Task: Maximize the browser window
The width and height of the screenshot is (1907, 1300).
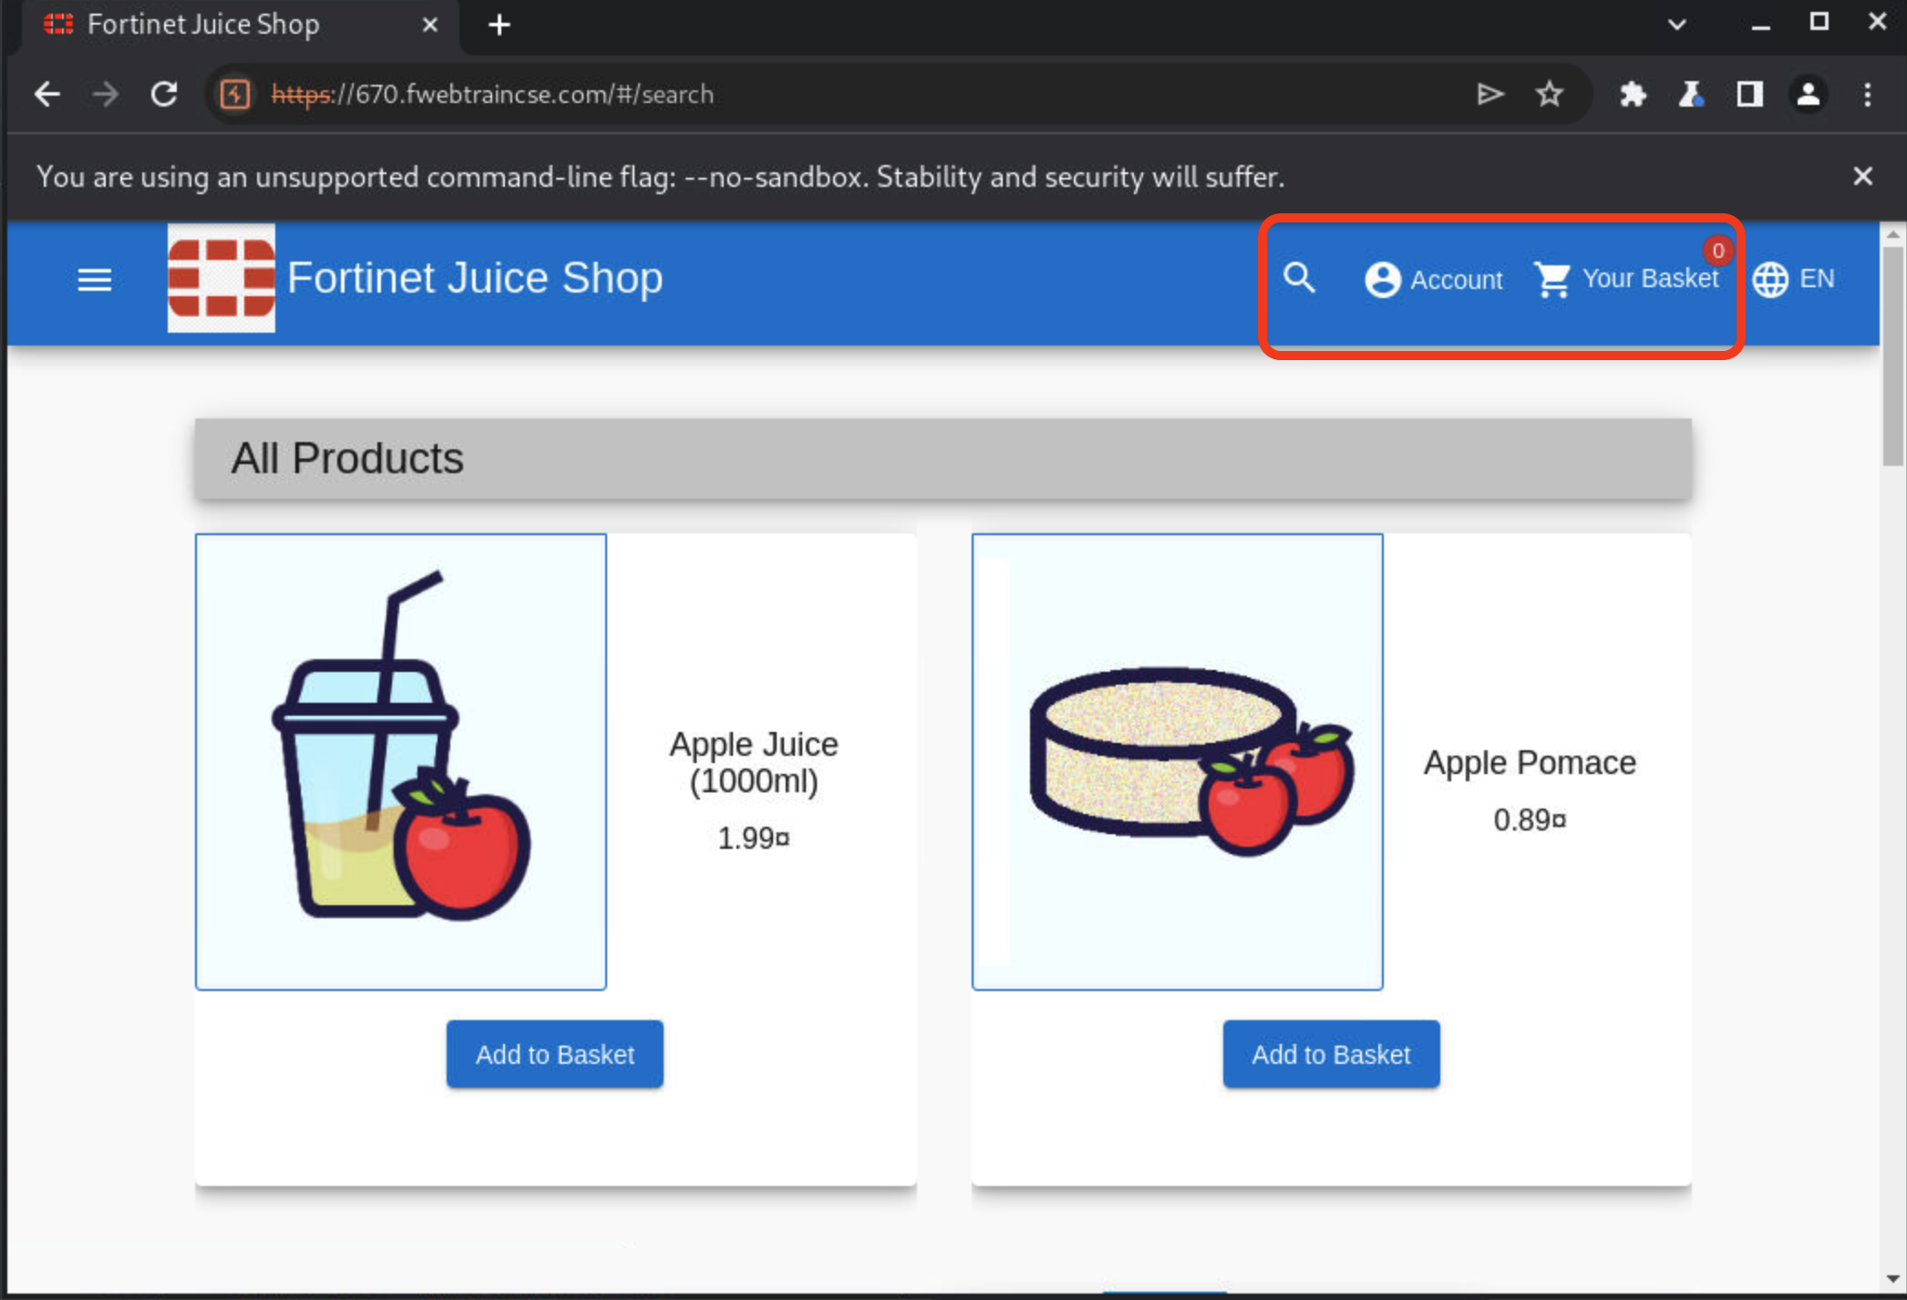Action: (x=1819, y=22)
